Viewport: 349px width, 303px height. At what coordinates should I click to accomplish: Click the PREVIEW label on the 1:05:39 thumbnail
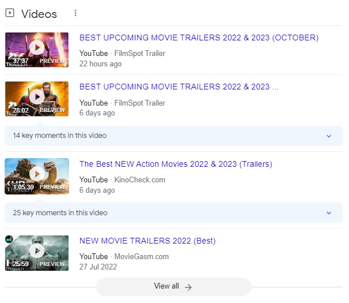pyautogui.click(x=52, y=187)
